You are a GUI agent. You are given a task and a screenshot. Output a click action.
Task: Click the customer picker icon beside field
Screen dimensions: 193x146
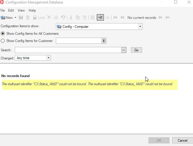pos(104,41)
